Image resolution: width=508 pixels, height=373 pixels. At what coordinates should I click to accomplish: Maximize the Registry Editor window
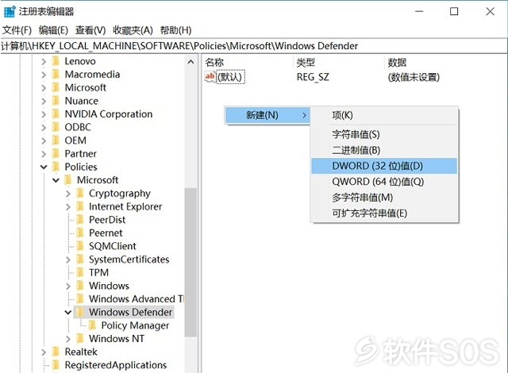454,12
